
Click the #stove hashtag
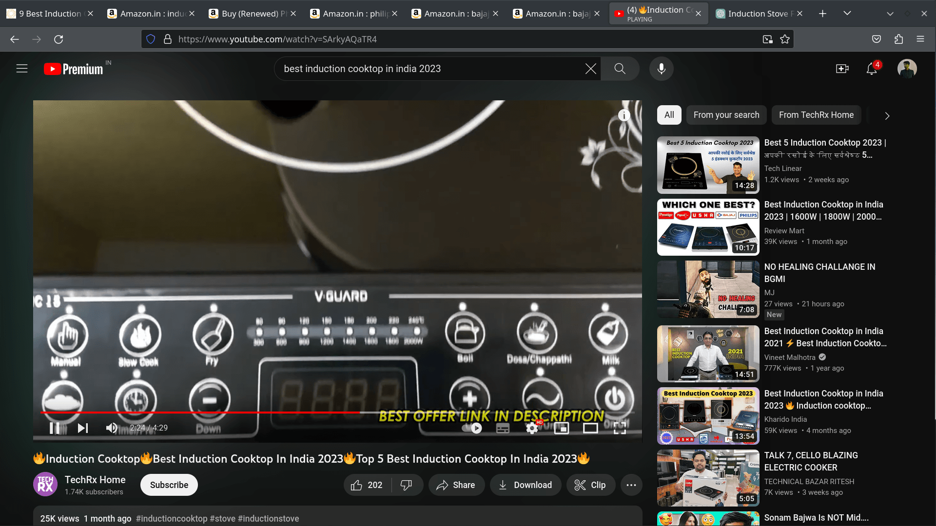pyautogui.click(x=223, y=519)
